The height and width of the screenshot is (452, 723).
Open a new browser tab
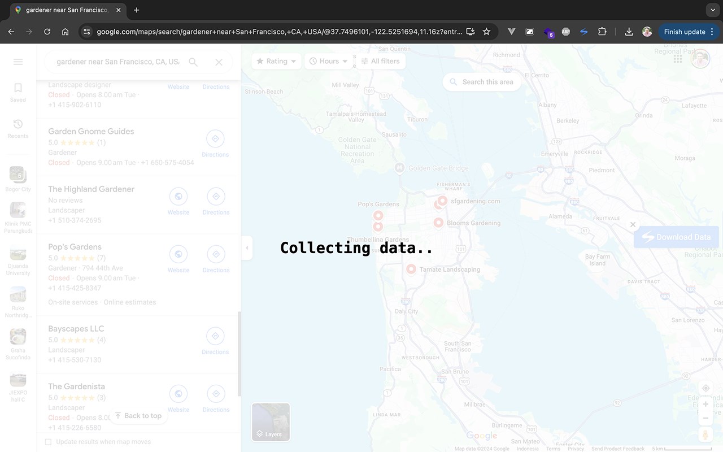[137, 10]
